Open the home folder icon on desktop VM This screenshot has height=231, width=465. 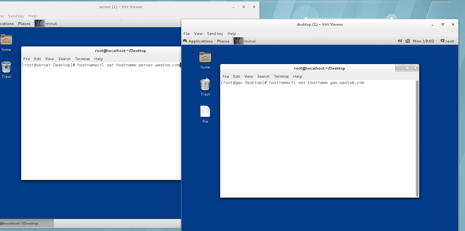205,57
